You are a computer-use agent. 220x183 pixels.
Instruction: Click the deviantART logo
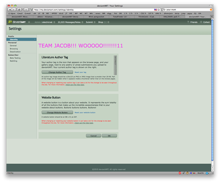point(17,22)
